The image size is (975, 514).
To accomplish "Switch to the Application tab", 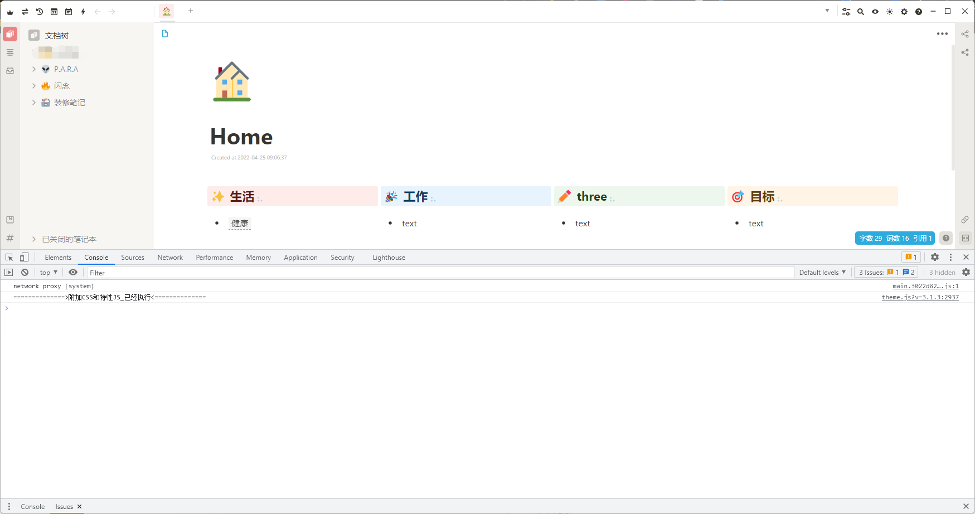I will point(300,258).
